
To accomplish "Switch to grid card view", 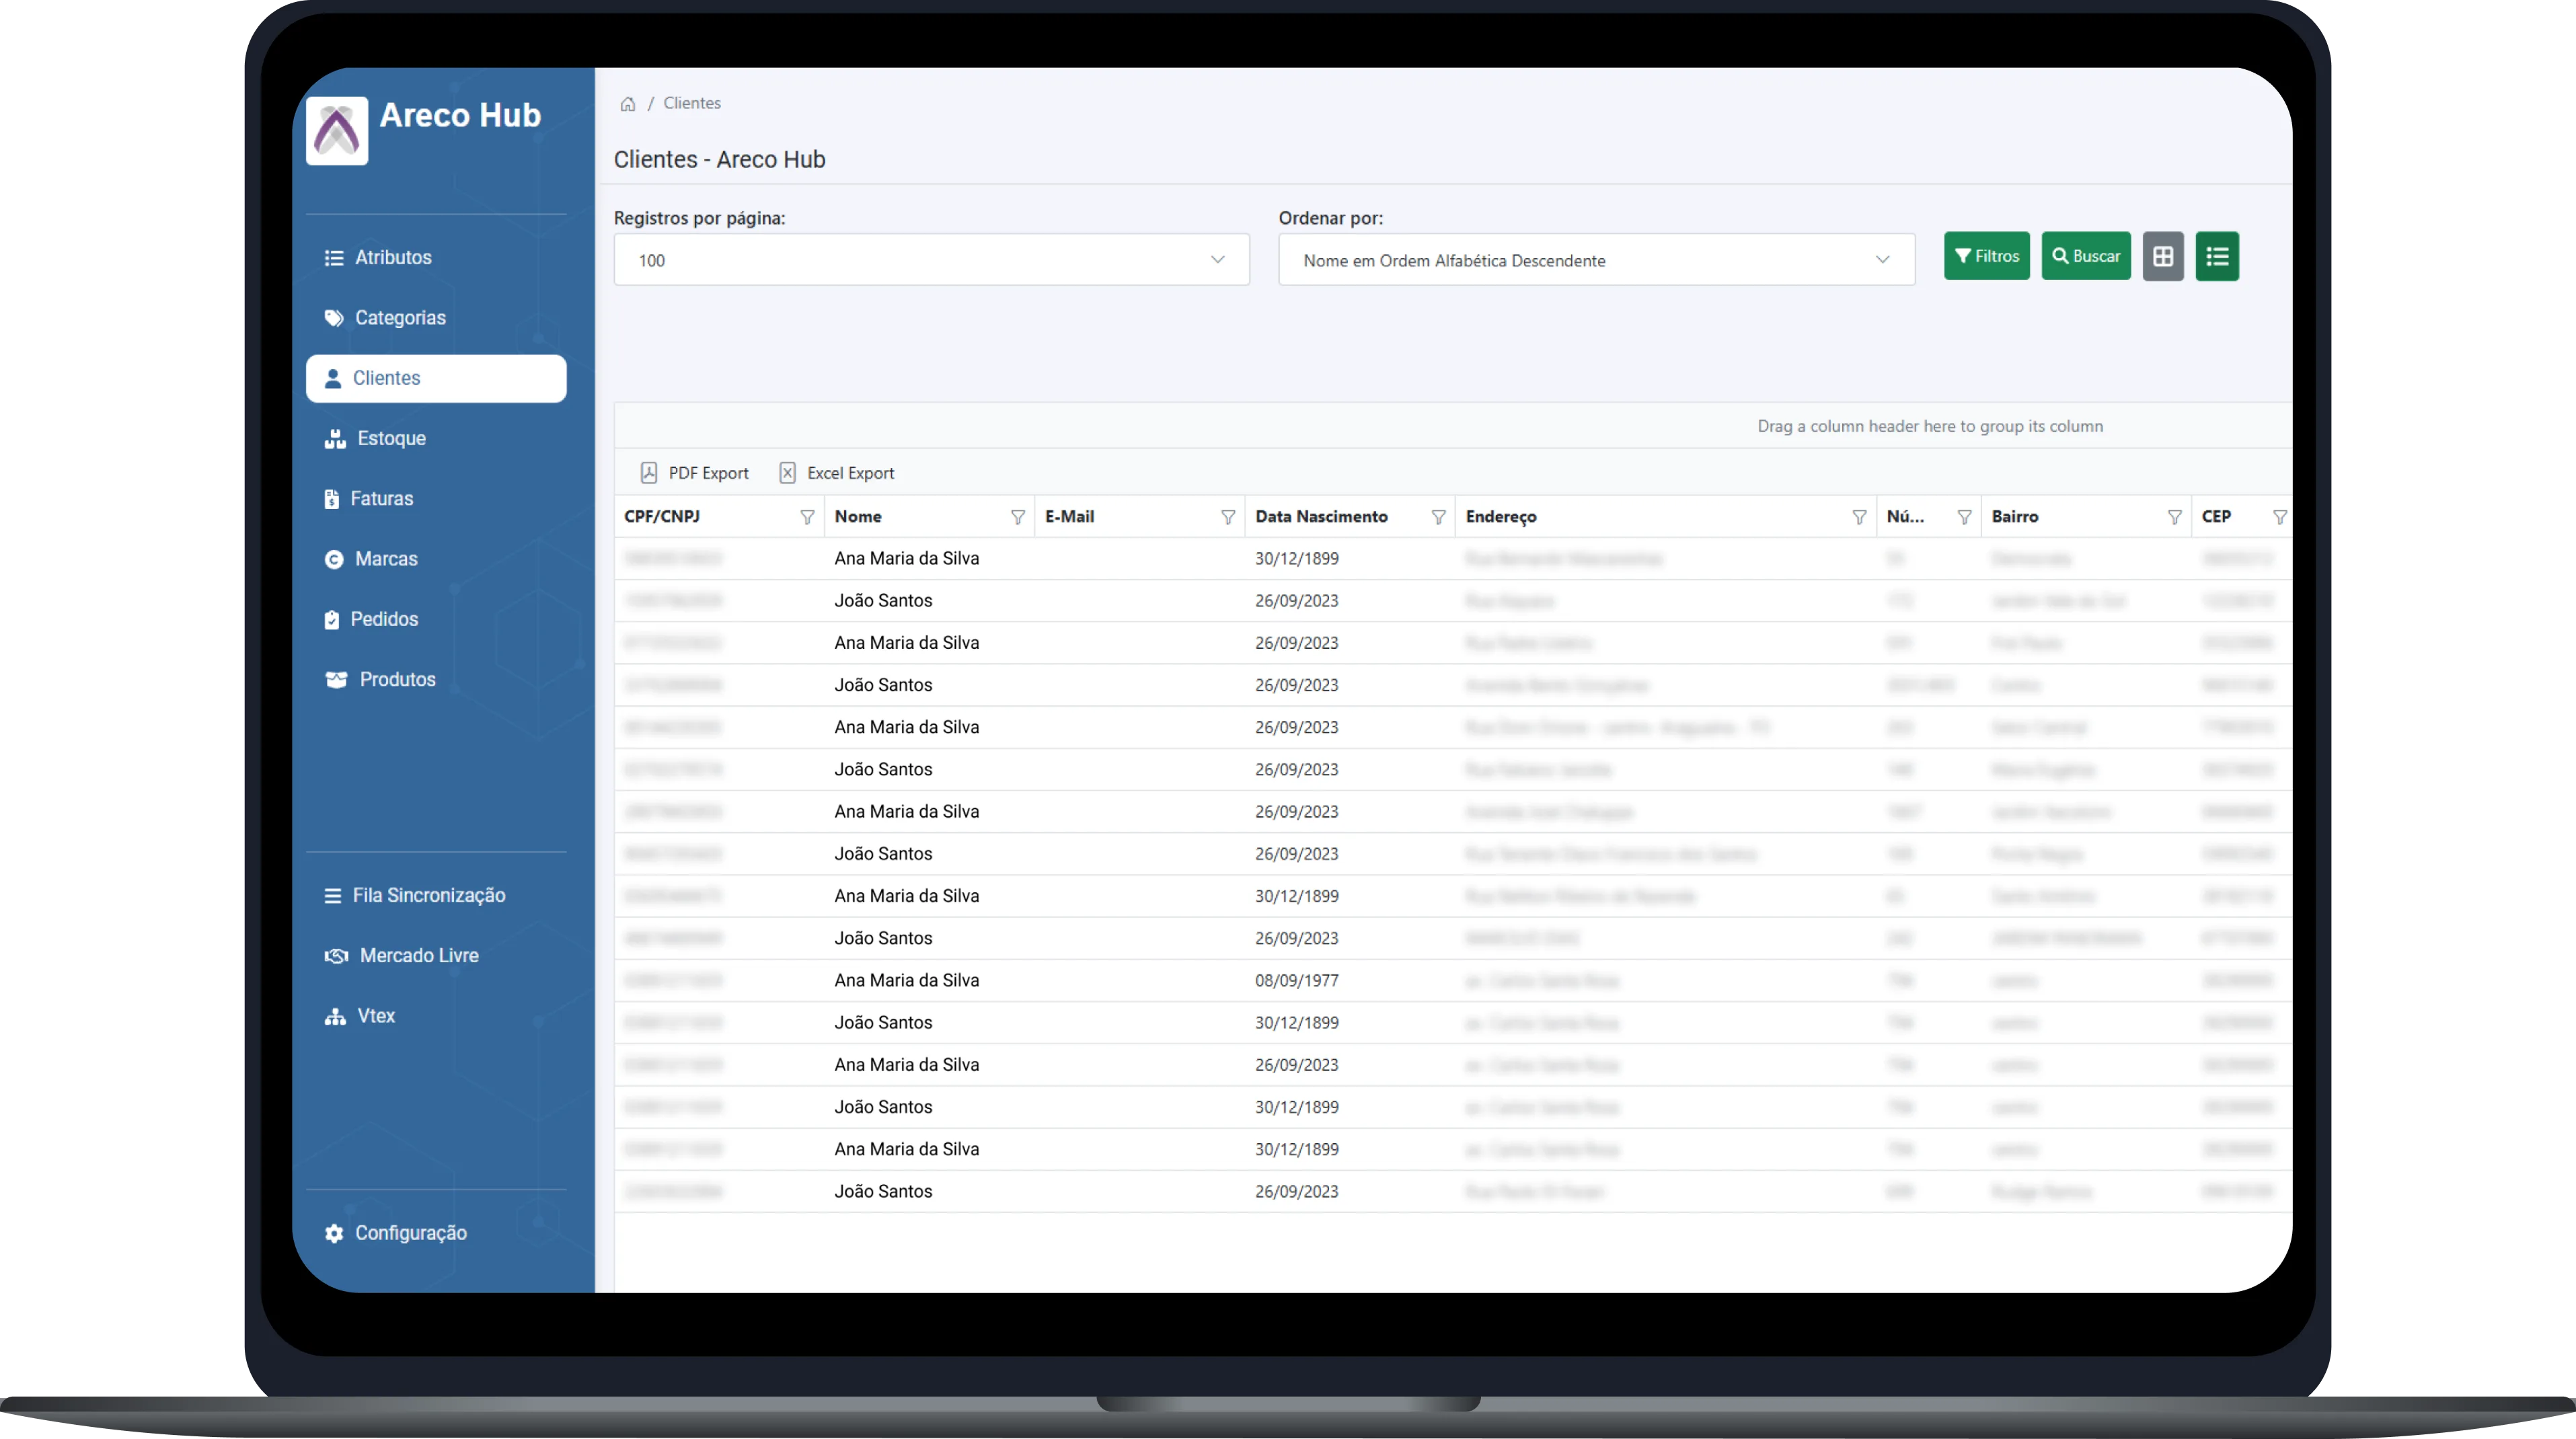I will 2162,257.
